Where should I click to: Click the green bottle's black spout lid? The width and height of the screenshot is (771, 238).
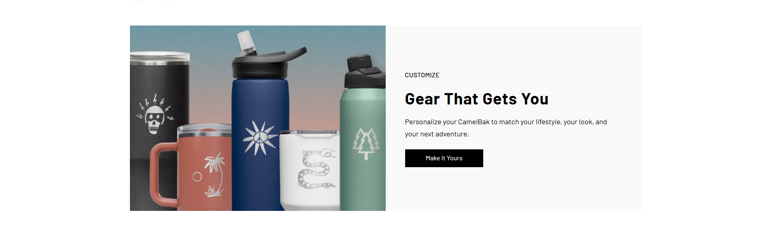coord(363,72)
